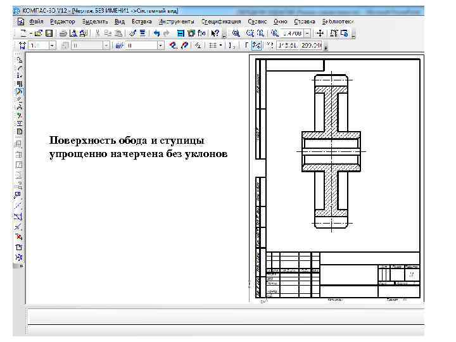Open the Library Manager icon

tap(180, 34)
